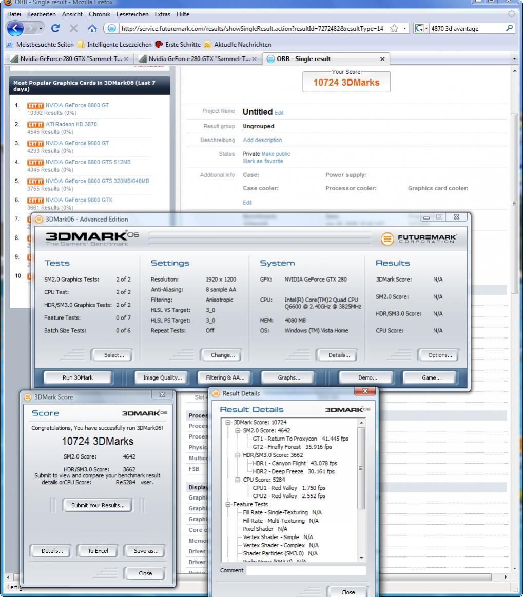Click Options... button under Results
Image resolution: width=523 pixels, height=597 pixels.
point(438,355)
